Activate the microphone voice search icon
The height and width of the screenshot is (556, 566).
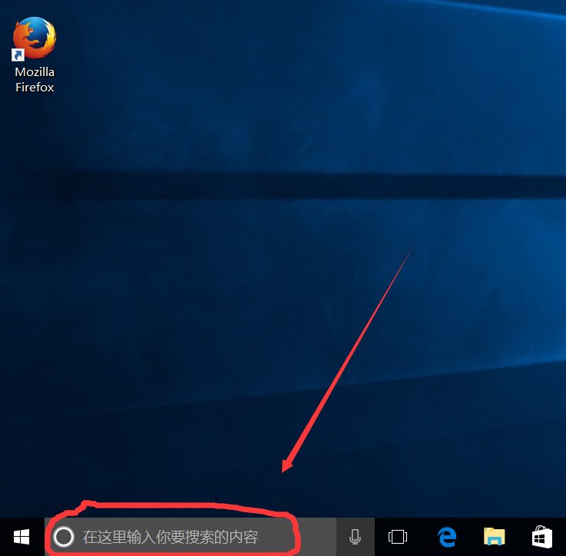point(356,537)
